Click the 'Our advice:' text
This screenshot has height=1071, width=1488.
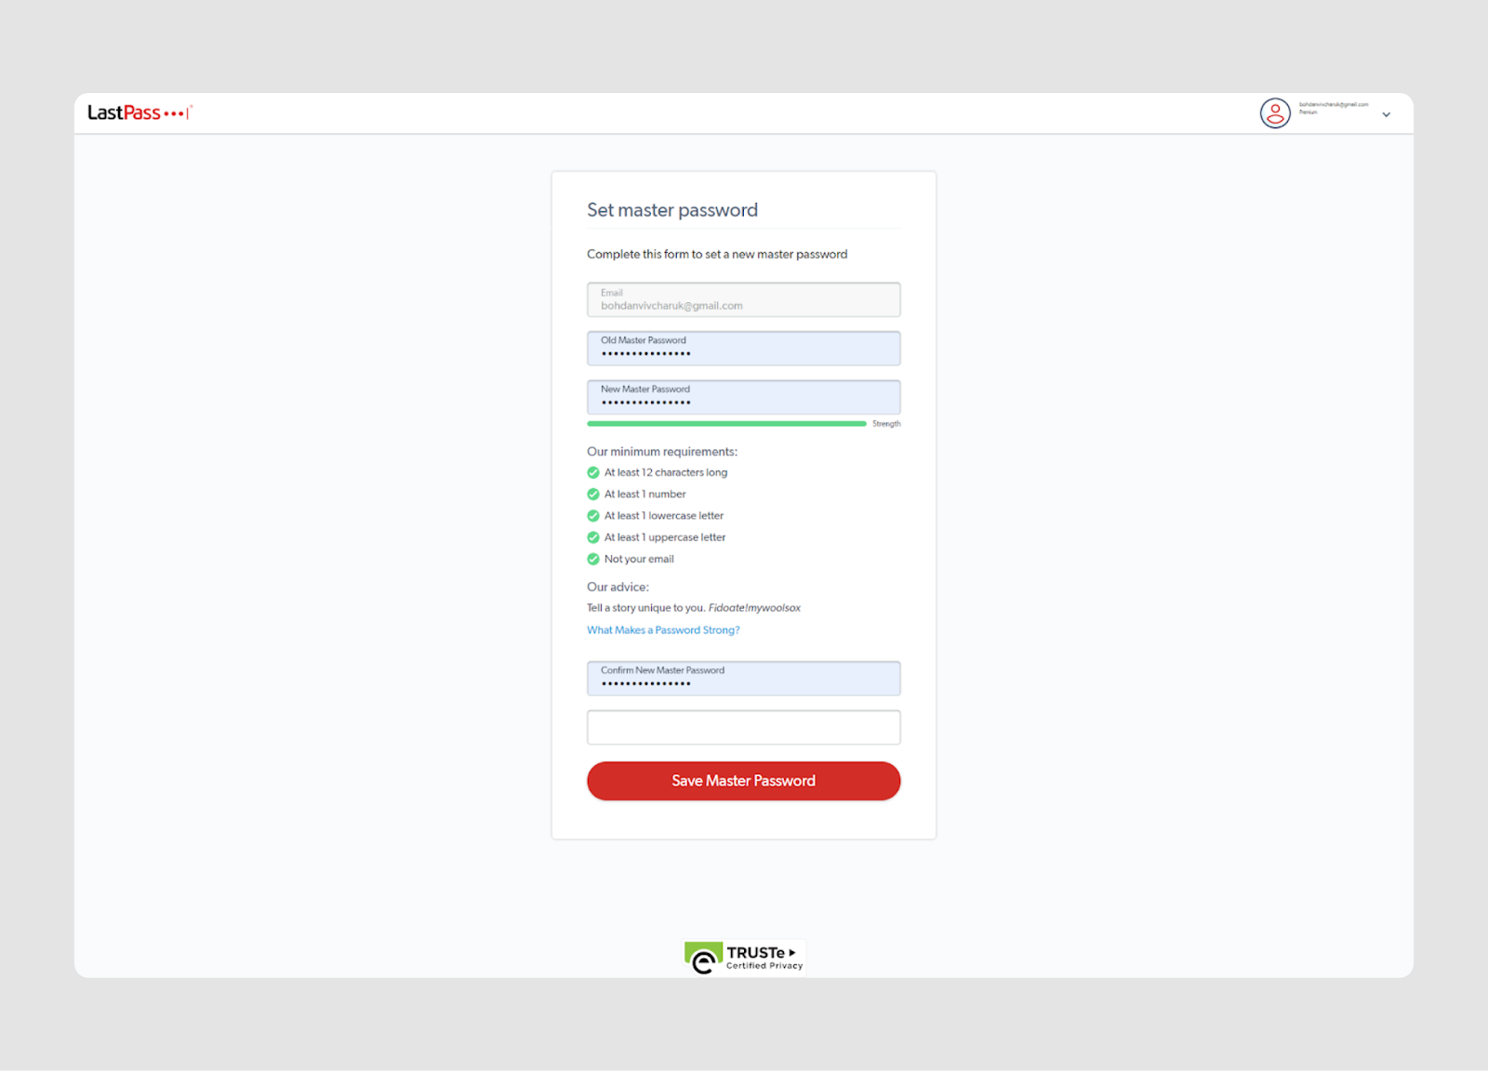point(618,588)
